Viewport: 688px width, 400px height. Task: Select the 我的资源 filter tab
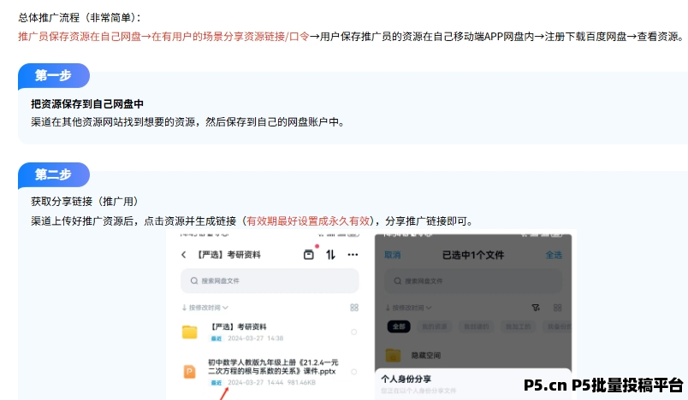tap(435, 326)
